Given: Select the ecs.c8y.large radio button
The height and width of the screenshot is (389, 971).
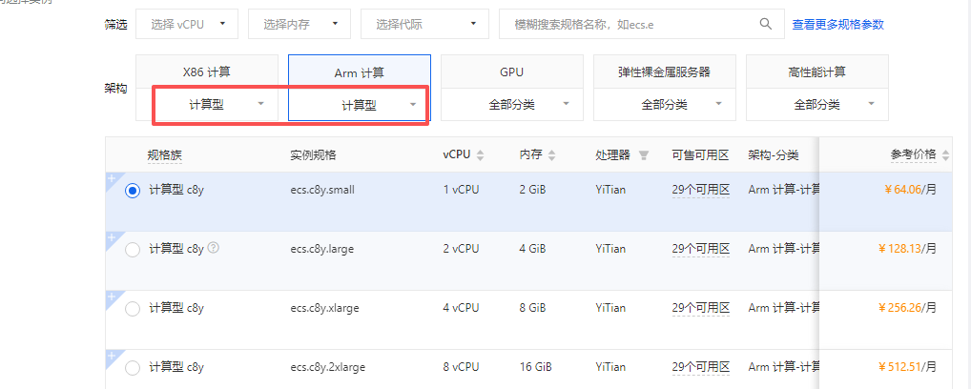Looking at the screenshot, I should (x=133, y=250).
